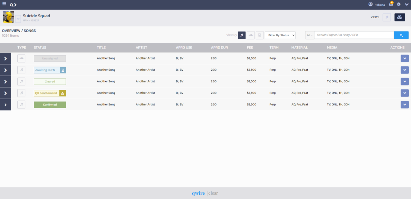Open project switcher dropdown beside thumbnail
Image resolution: width=411 pixels, height=199 pixels.
pyautogui.click(x=18, y=19)
